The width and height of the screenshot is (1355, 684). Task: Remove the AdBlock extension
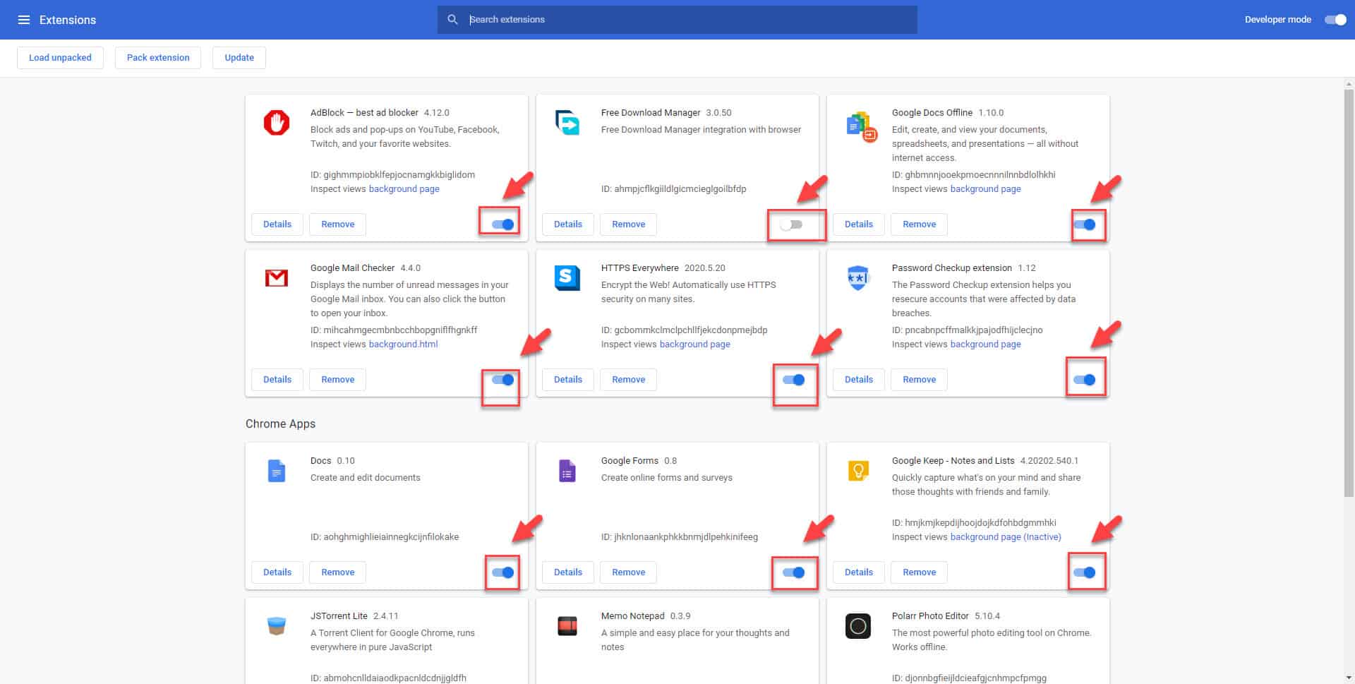coord(338,224)
